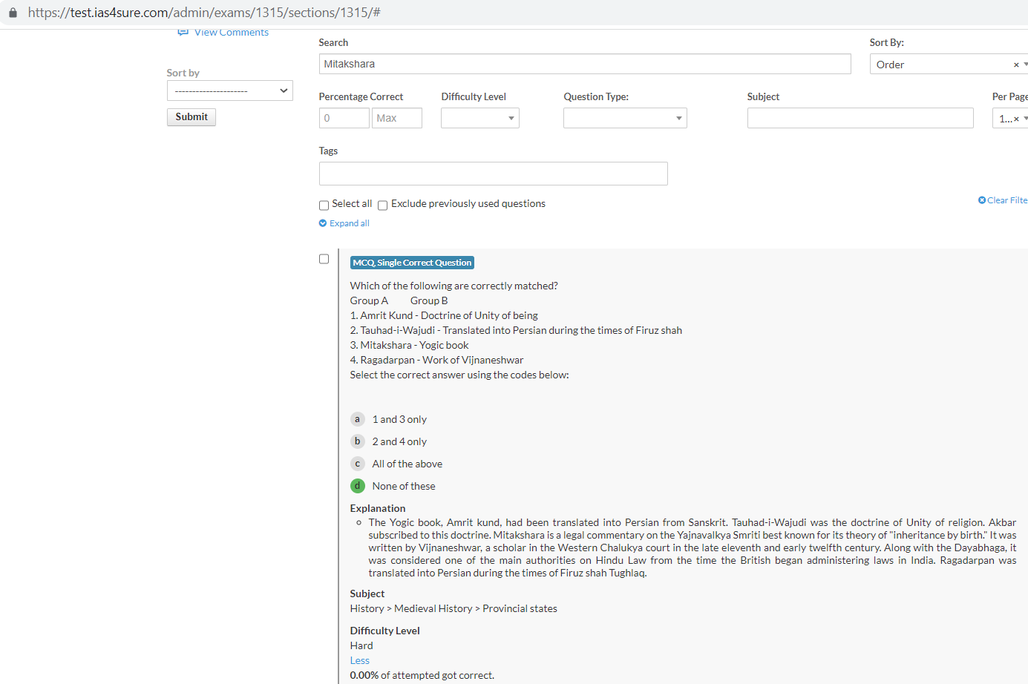The height and width of the screenshot is (684, 1028).
Task: Select answer option a circle badge
Action: (357, 419)
